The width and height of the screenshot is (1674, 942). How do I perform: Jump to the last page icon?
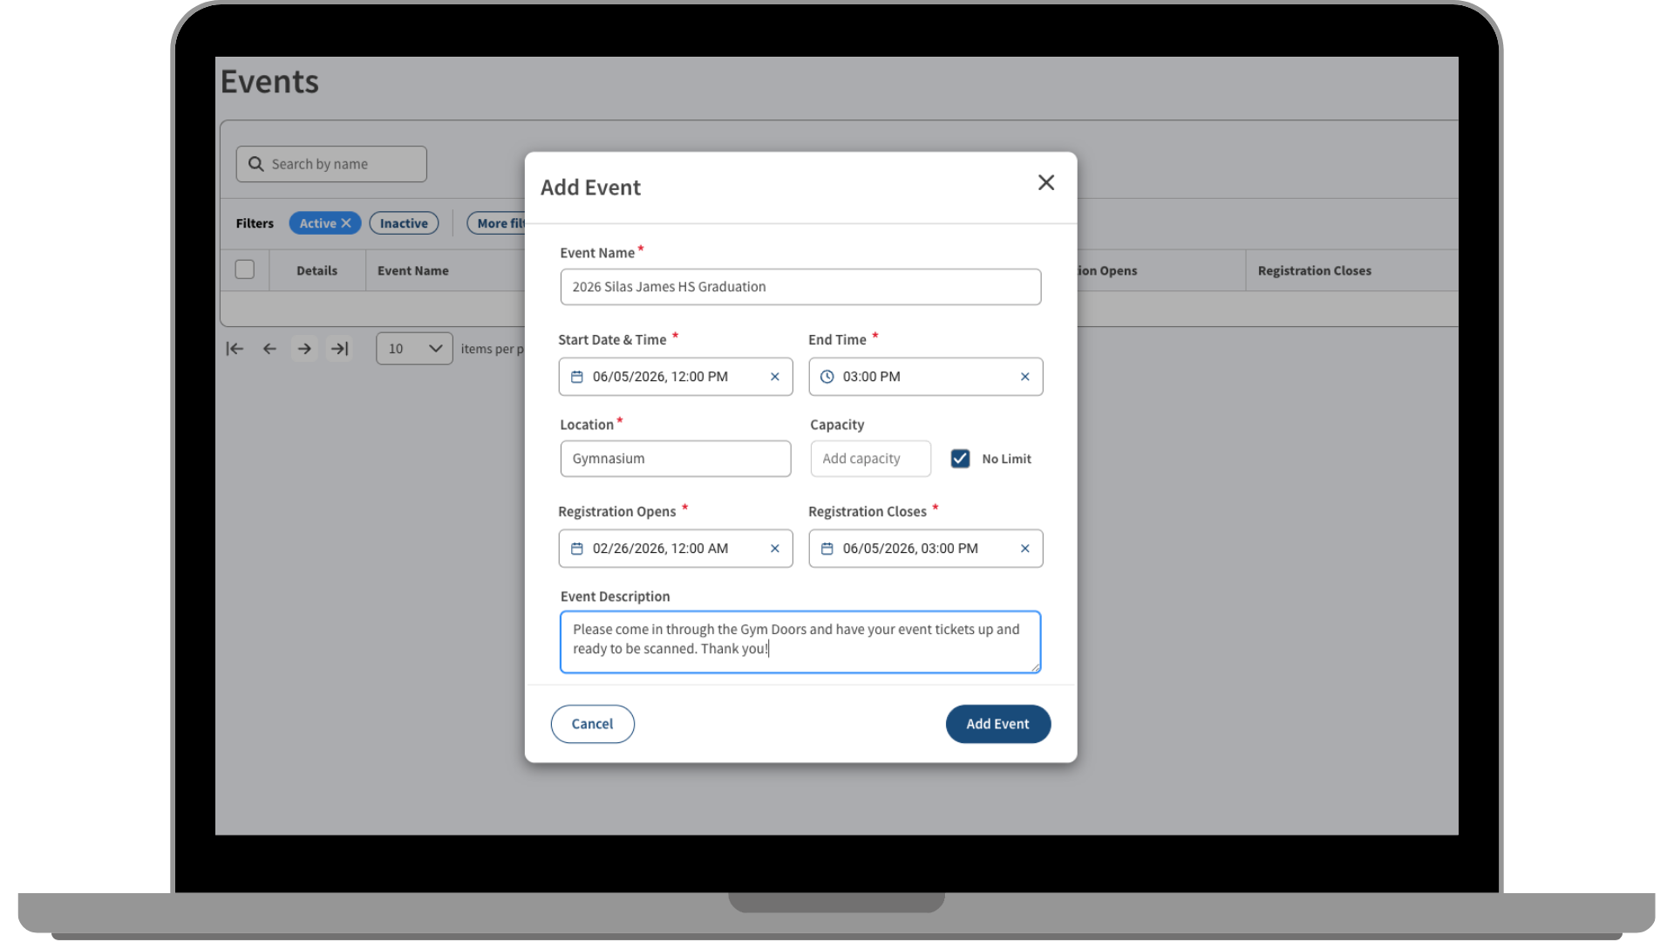click(x=340, y=348)
